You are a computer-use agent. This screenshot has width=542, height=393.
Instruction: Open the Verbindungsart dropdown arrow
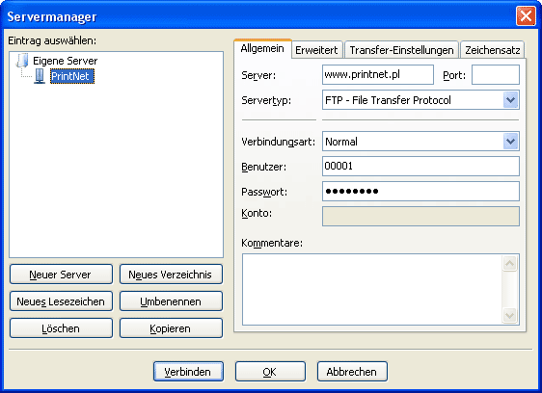[510, 142]
